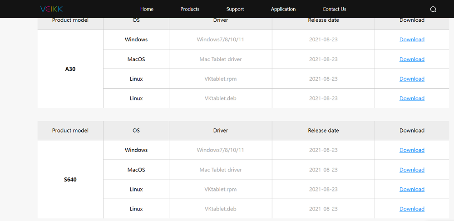Click Mac Tablet driver text in S640 table

click(220, 170)
